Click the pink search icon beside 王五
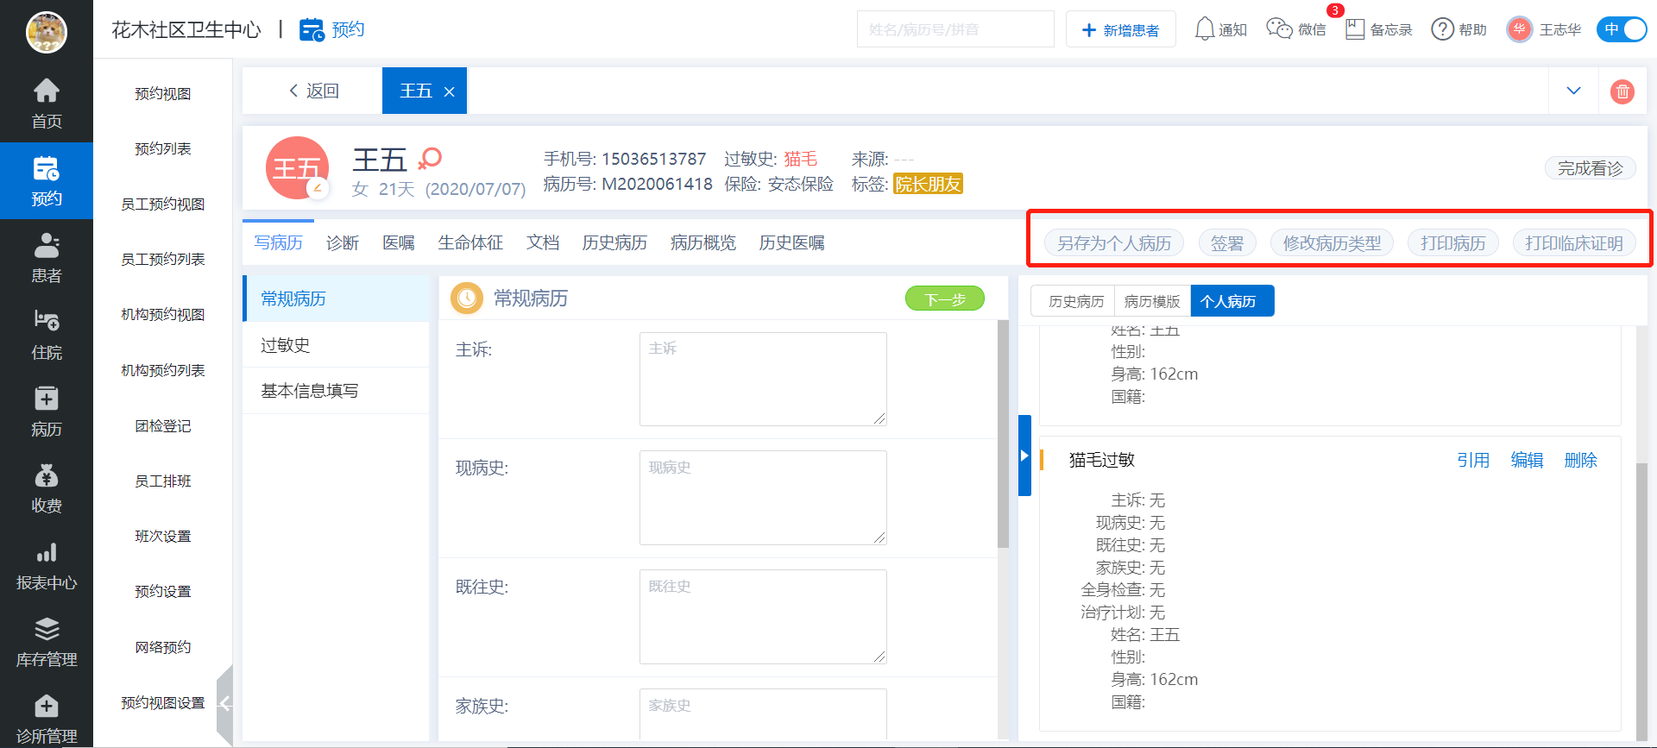1657x748 pixels. pyautogui.click(x=430, y=159)
